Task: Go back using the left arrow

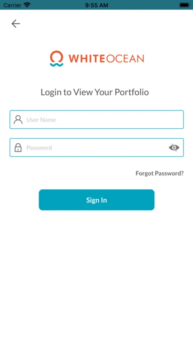Action: 16,24
